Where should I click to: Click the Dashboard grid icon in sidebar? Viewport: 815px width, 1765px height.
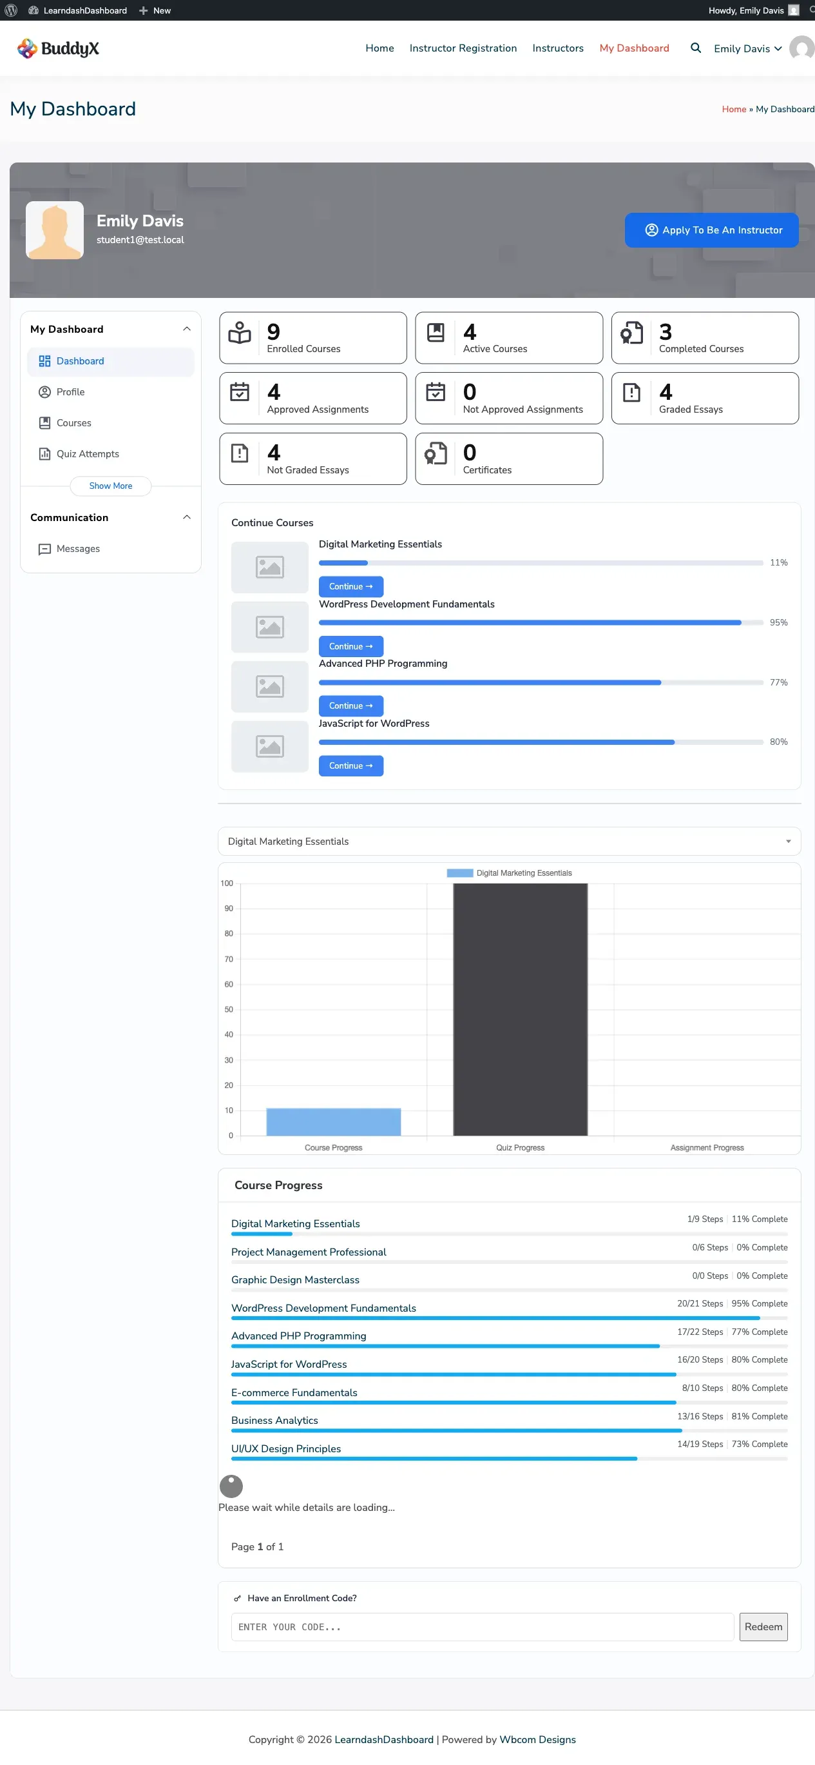pyautogui.click(x=44, y=361)
